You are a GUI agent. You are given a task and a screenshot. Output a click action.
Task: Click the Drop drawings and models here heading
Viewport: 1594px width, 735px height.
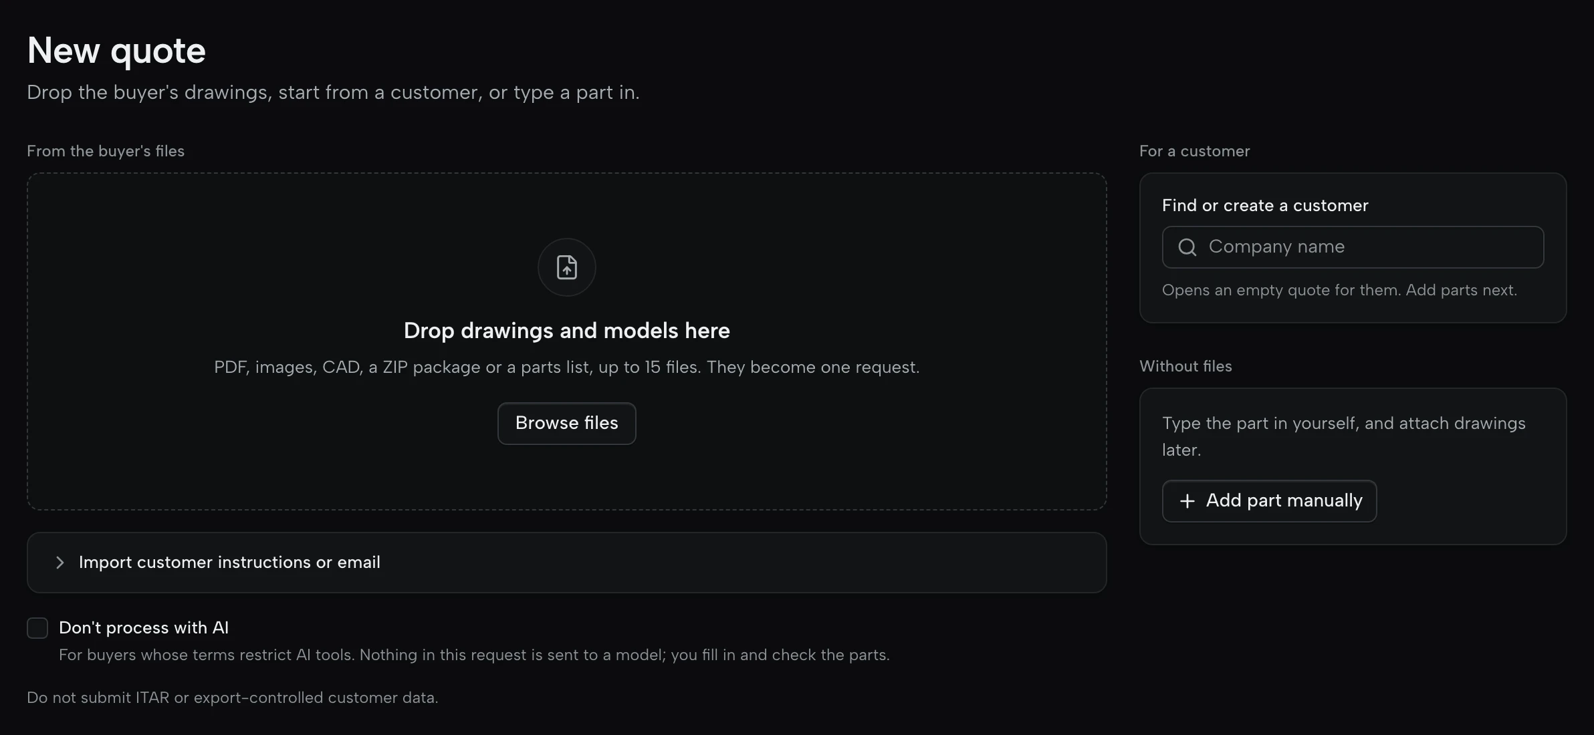pyautogui.click(x=566, y=331)
